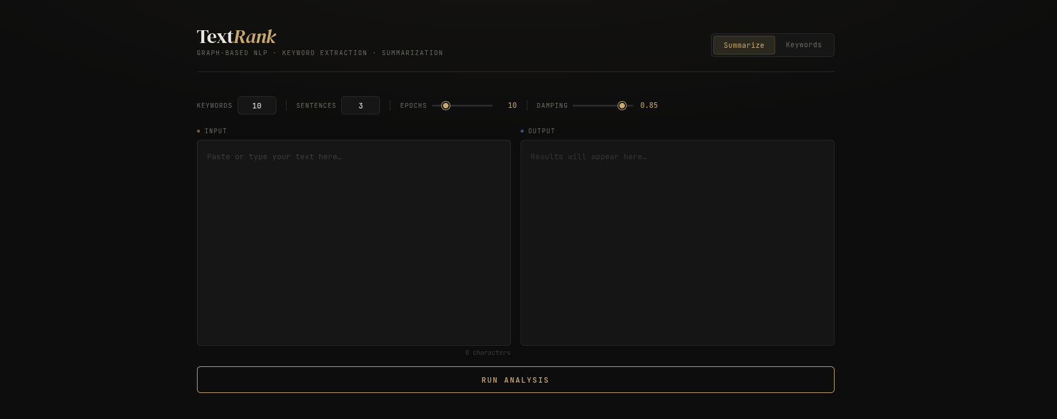Image resolution: width=1057 pixels, height=419 pixels.
Task: Click the right end of Epochs slider track
Action: coord(491,105)
